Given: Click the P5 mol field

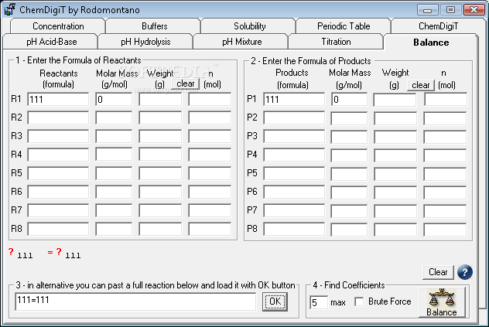Looking at the screenshot, I should (x=446, y=173).
